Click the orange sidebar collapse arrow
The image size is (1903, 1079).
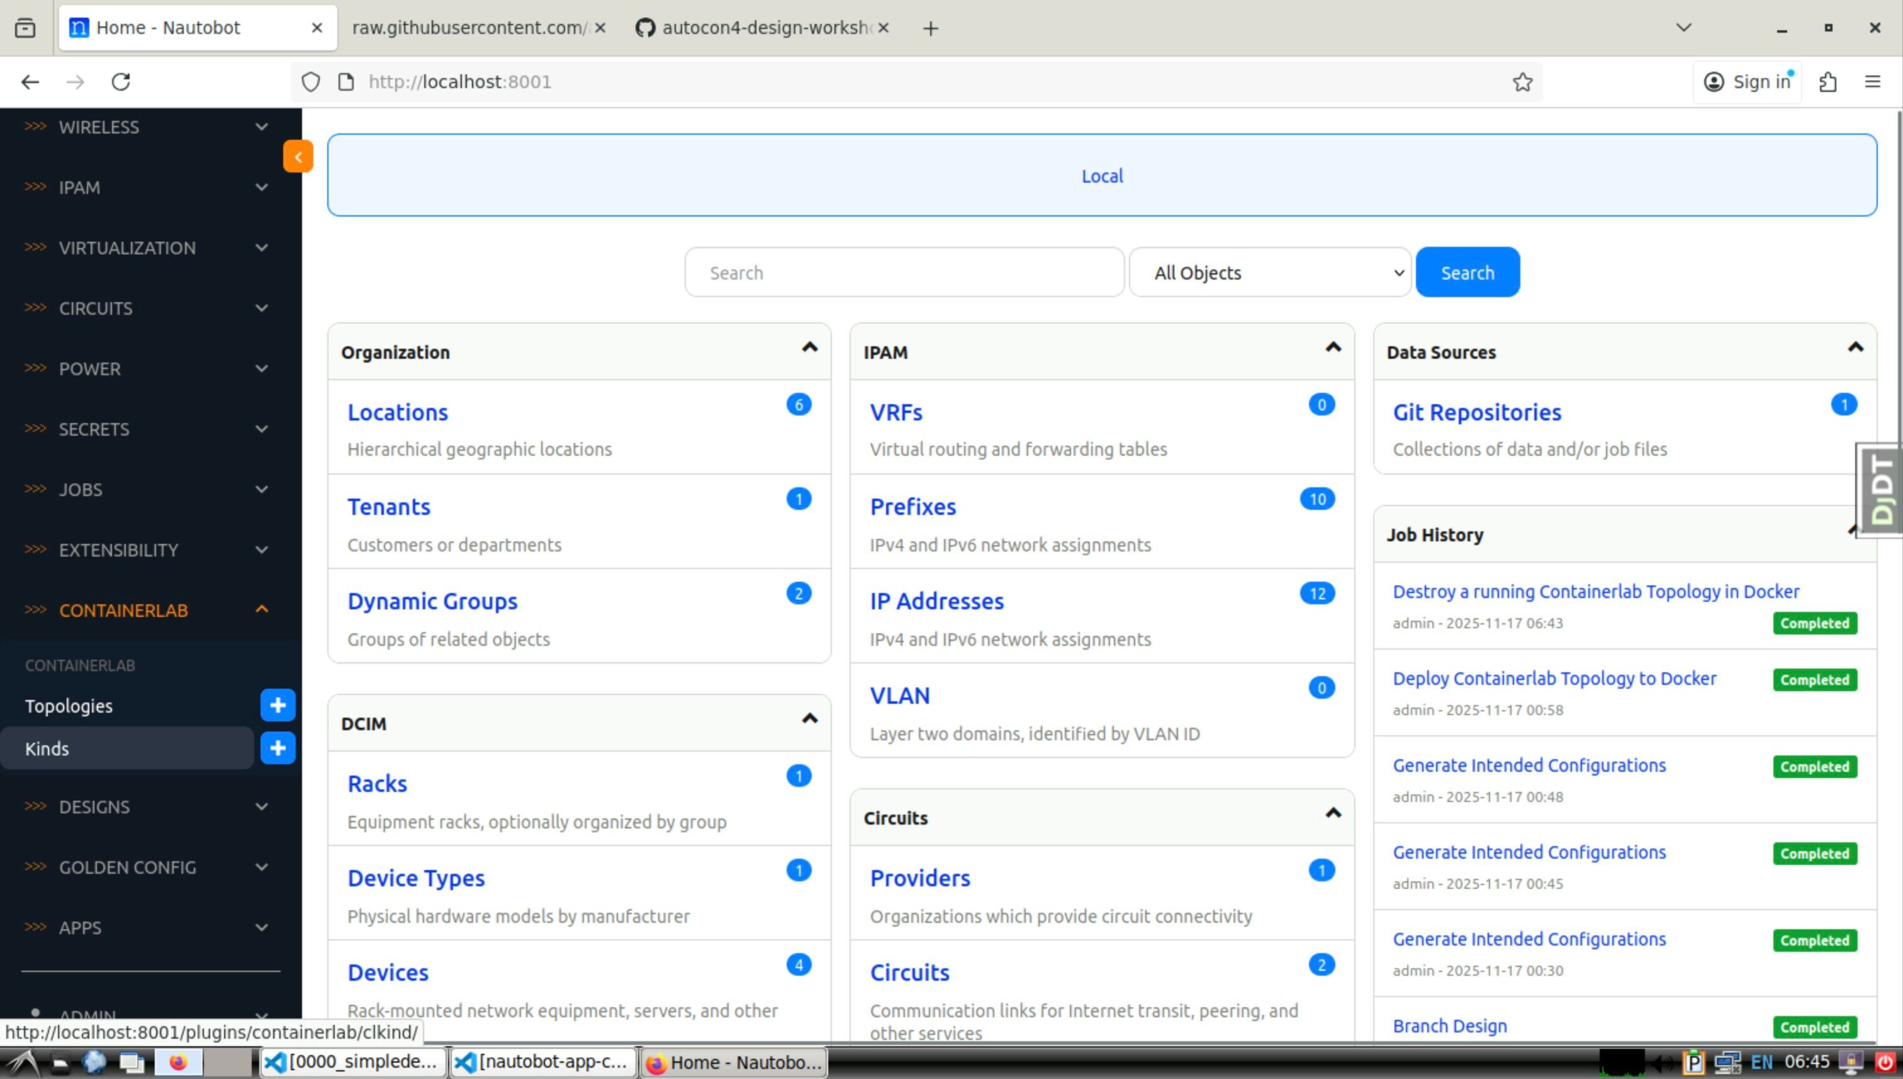(298, 156)
